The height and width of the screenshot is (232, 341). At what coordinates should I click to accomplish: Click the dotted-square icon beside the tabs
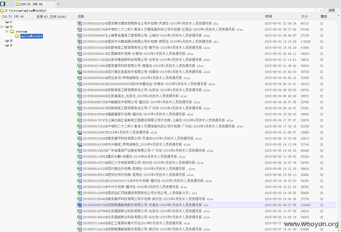(x=10, y=4)
